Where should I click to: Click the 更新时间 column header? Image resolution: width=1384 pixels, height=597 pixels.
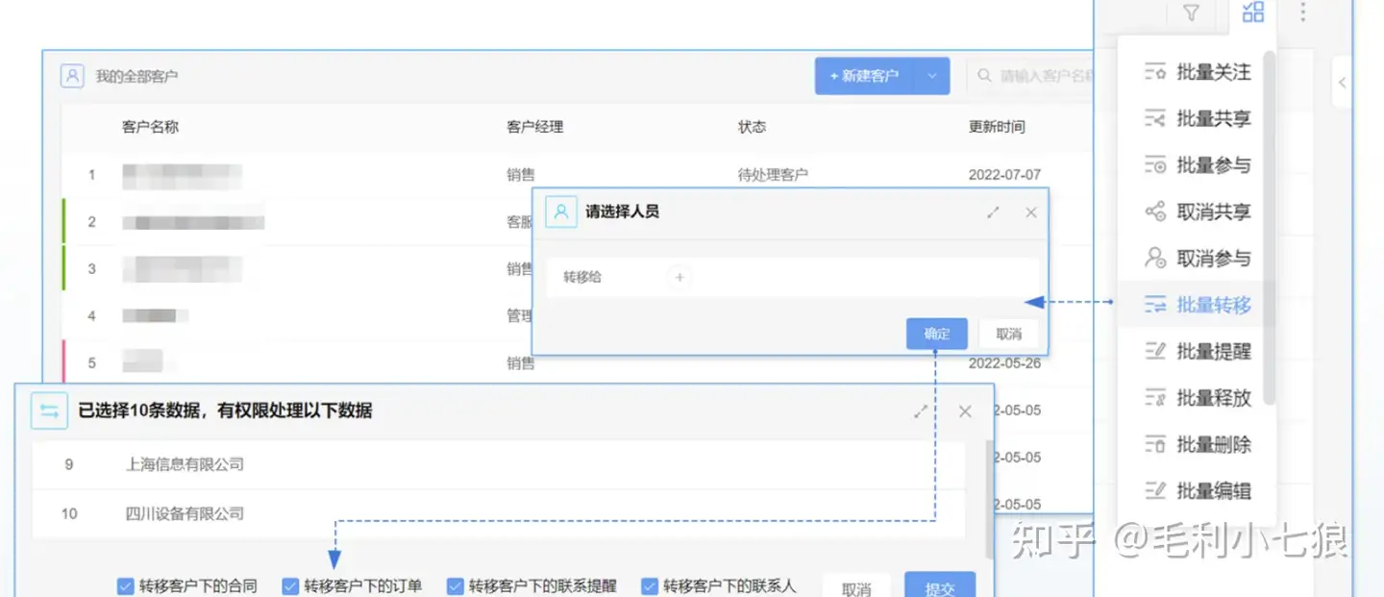pos(997,127)
